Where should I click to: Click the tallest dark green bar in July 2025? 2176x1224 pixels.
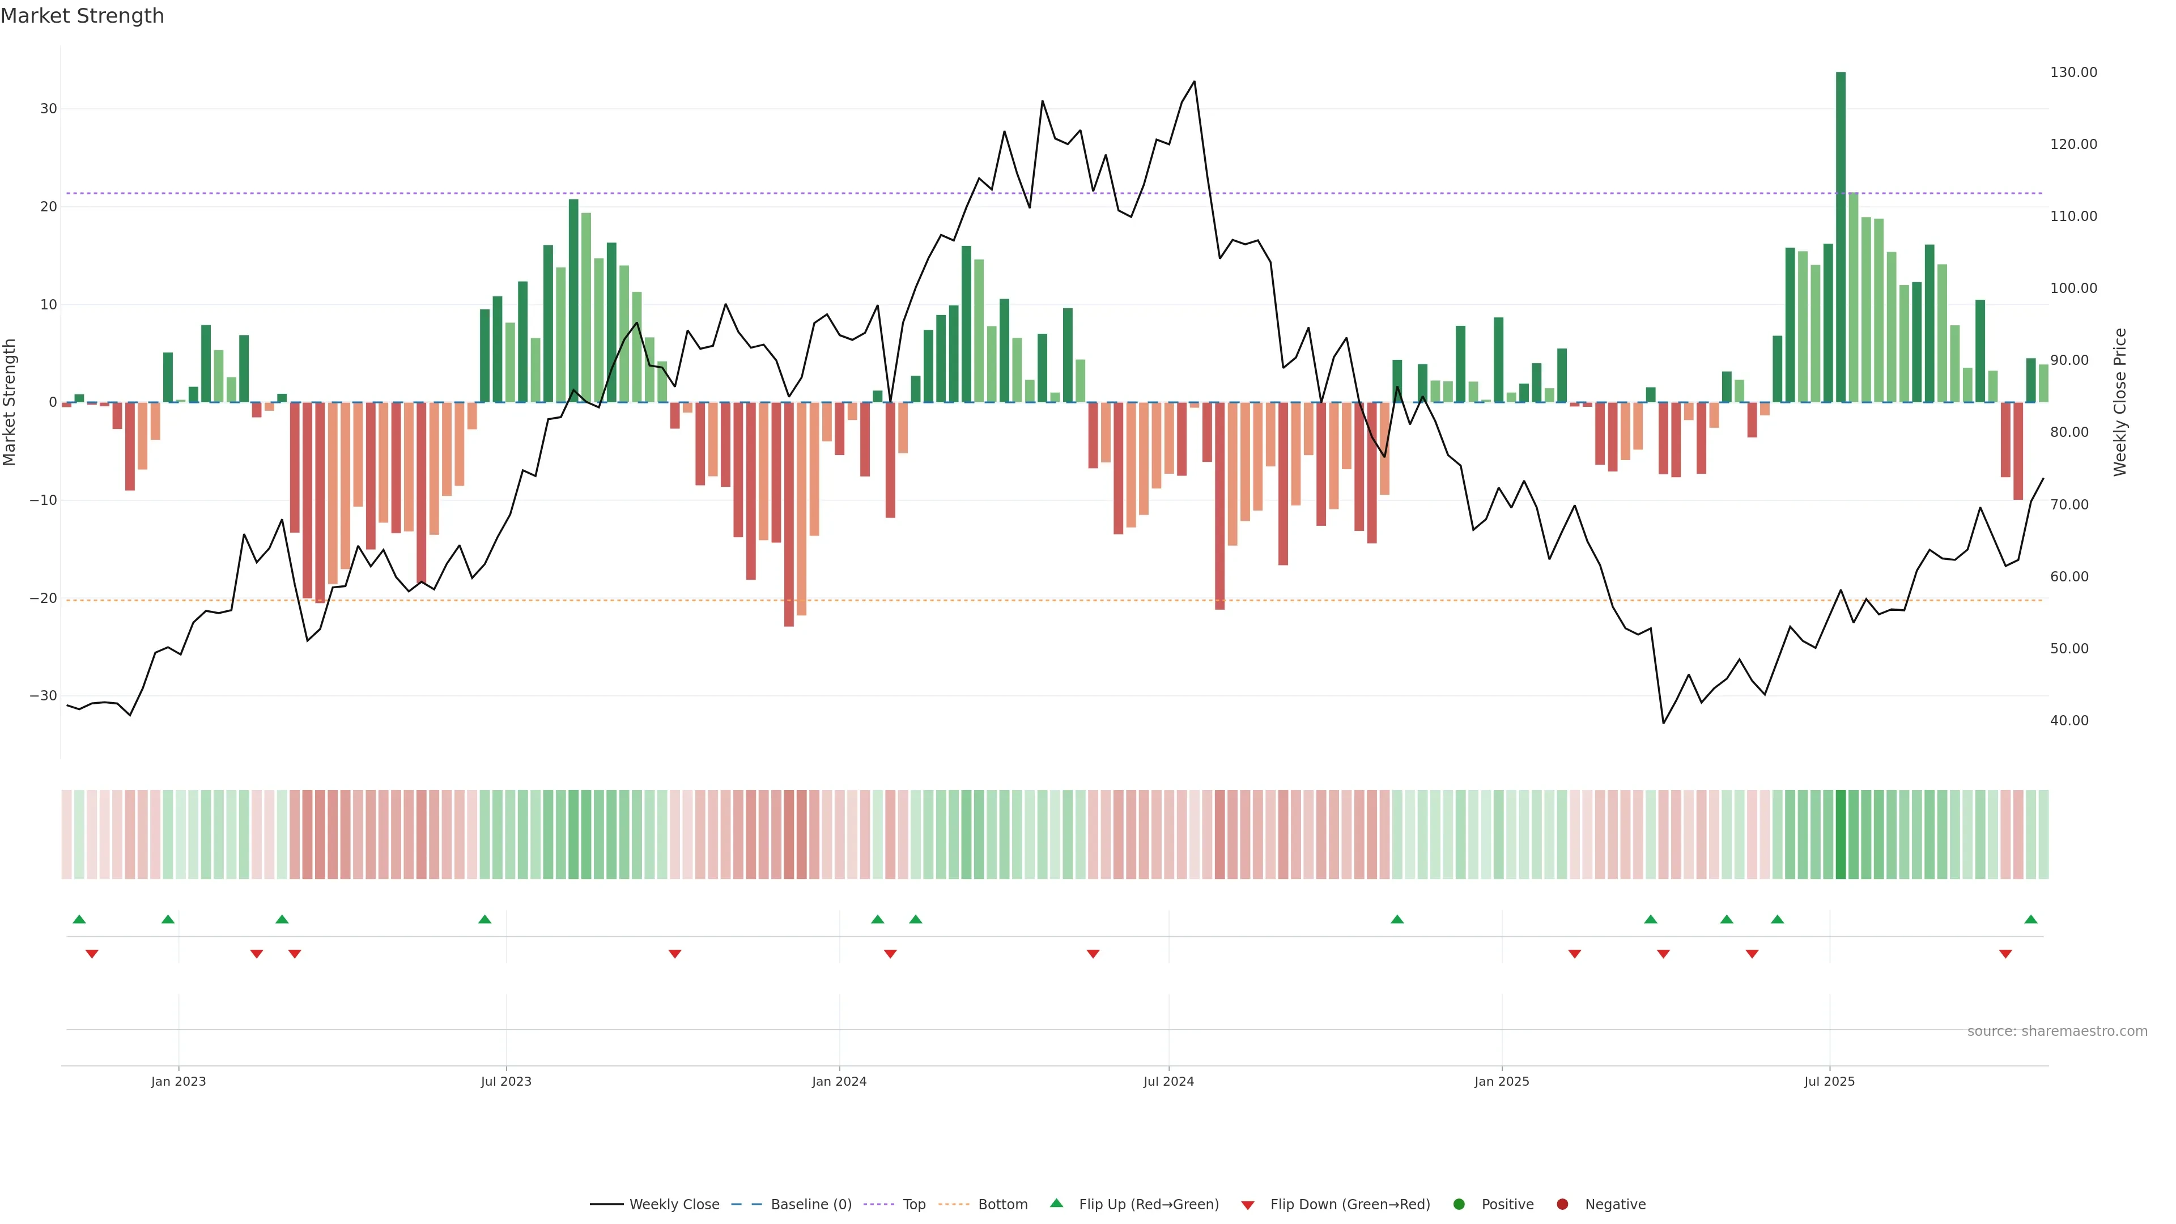tap(1841, 236)
